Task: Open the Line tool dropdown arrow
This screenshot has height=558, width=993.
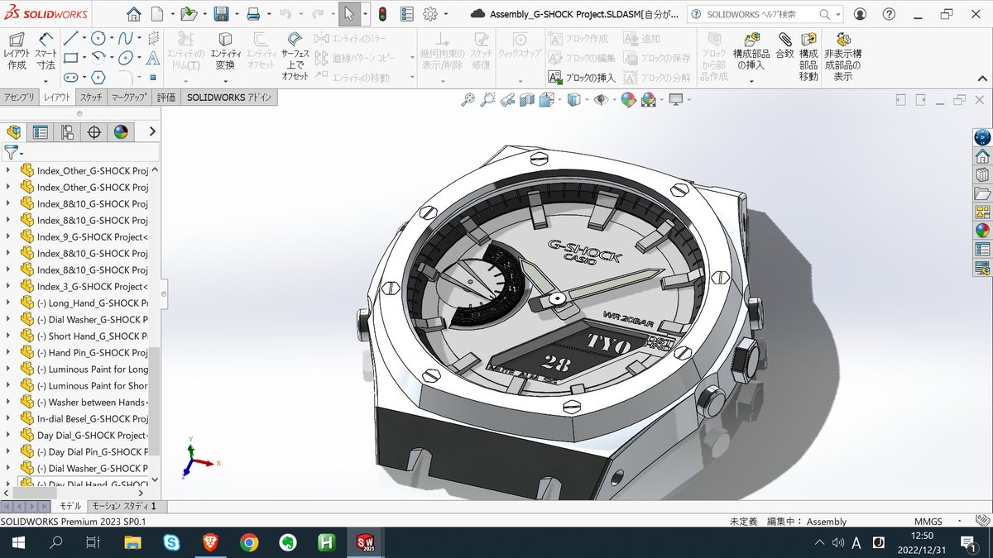Action: [x=84, y=38]
